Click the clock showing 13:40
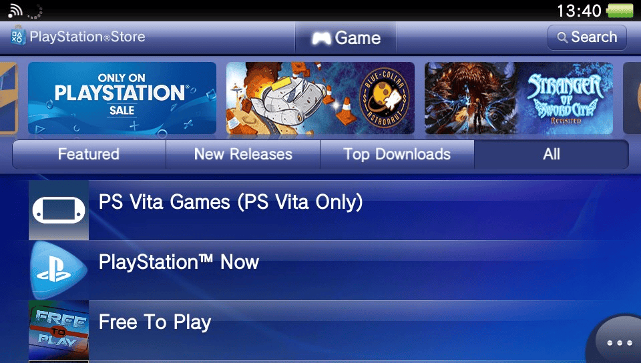This screenshot has height=363, width=641. (579, 11)
